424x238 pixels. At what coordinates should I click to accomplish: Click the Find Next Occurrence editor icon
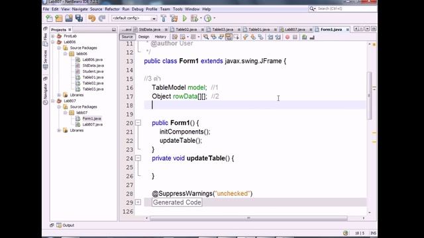[221, 37]
